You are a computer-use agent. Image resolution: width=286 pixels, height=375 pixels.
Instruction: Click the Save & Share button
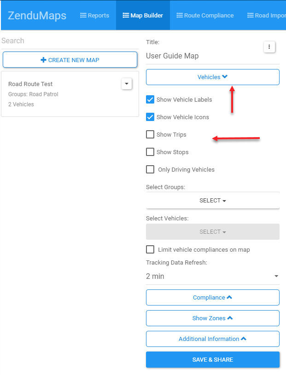click(x=213, y=359)
